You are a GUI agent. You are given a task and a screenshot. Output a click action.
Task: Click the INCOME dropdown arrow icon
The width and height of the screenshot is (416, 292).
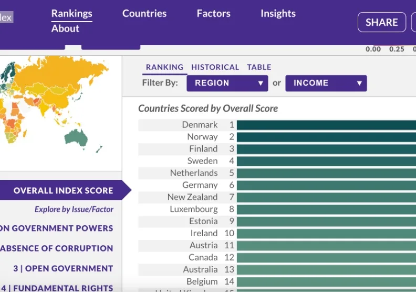point(359,84)
